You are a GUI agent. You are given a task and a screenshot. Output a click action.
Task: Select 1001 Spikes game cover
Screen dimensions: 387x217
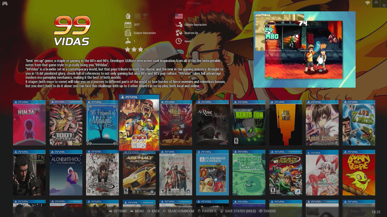[x=66, y=122]
